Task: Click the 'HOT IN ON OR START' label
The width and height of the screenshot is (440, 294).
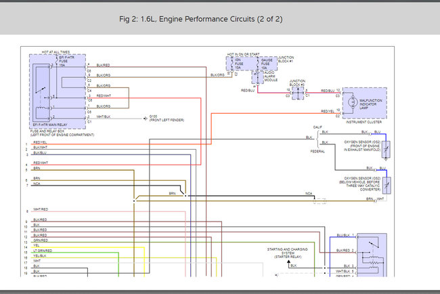Action: click(x=243, y=54)
